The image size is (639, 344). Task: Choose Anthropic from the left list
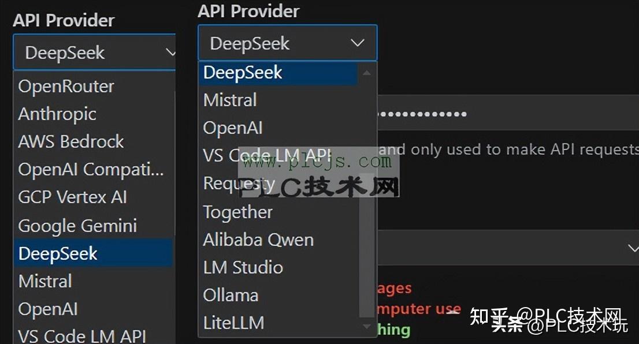pos(94,114)
